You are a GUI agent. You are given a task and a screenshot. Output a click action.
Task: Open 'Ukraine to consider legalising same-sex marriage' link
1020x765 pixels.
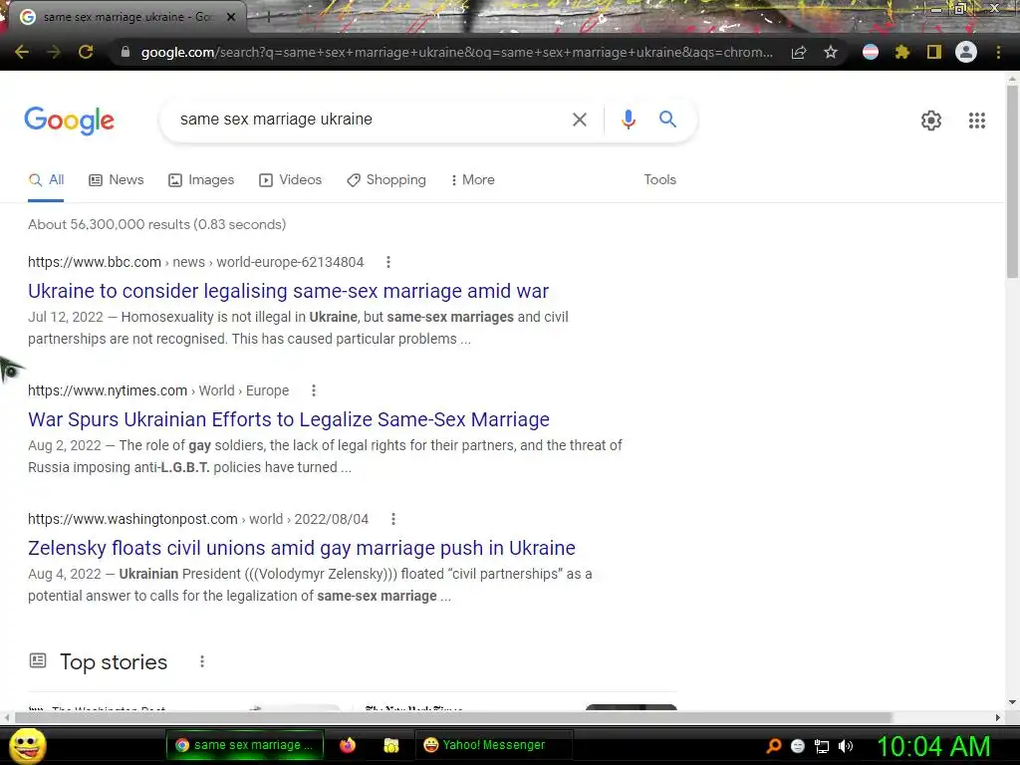[x=288, y=291]
